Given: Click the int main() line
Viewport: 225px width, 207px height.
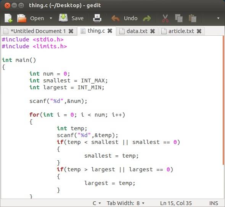Looking at the screenshot, I should coord(19,60).
